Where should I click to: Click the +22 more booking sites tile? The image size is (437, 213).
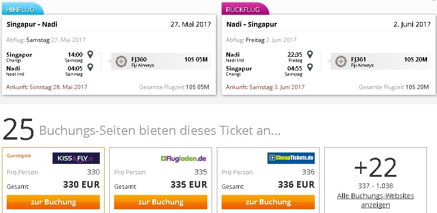(x=375, y=180)
